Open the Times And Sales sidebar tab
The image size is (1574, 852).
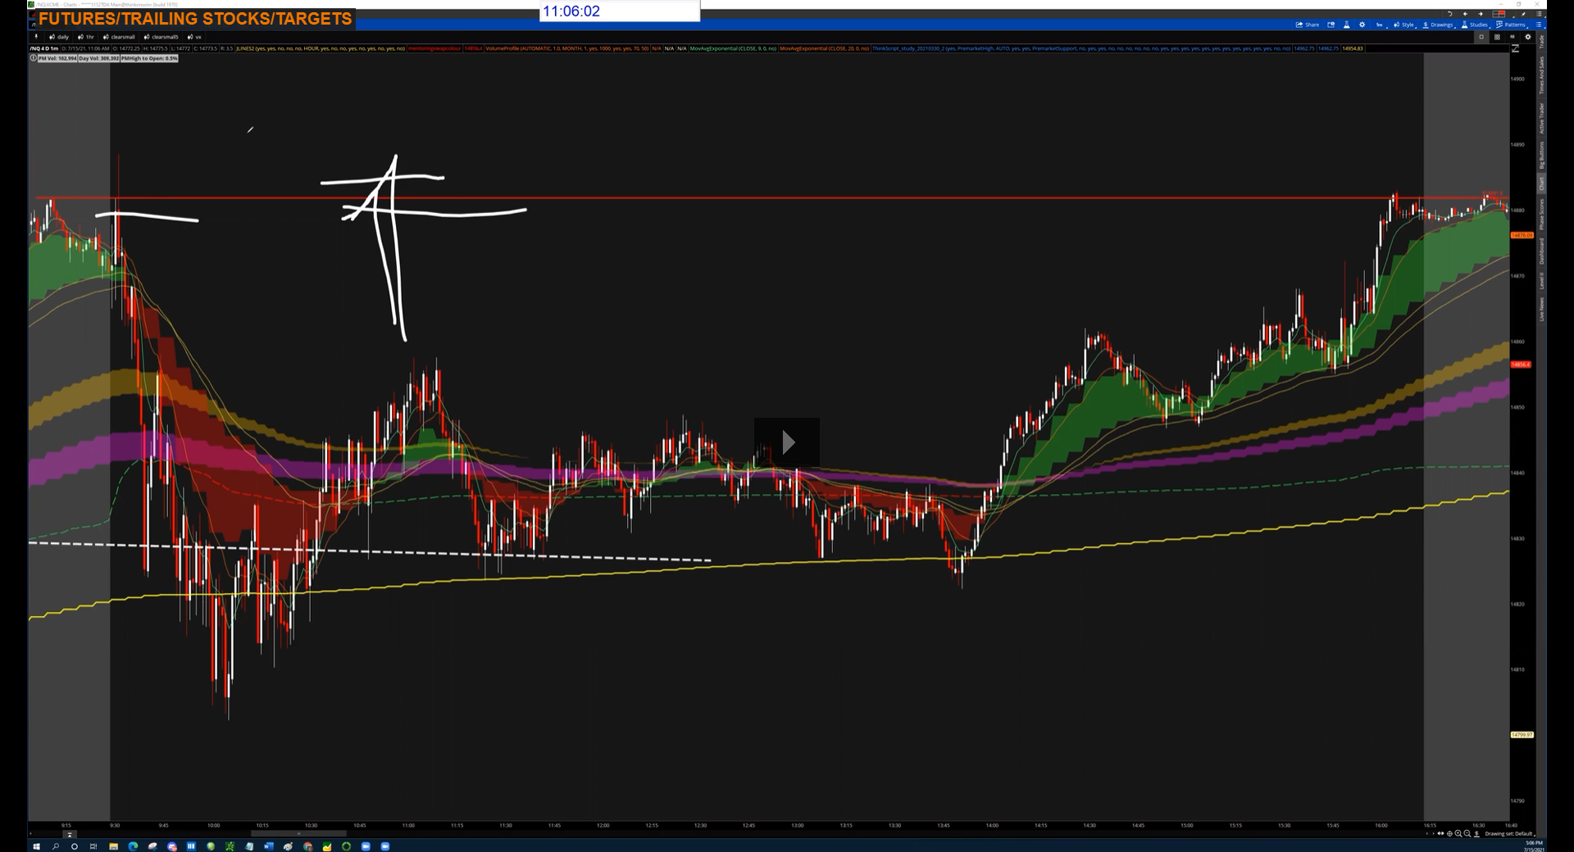(x=1541, y=75)
